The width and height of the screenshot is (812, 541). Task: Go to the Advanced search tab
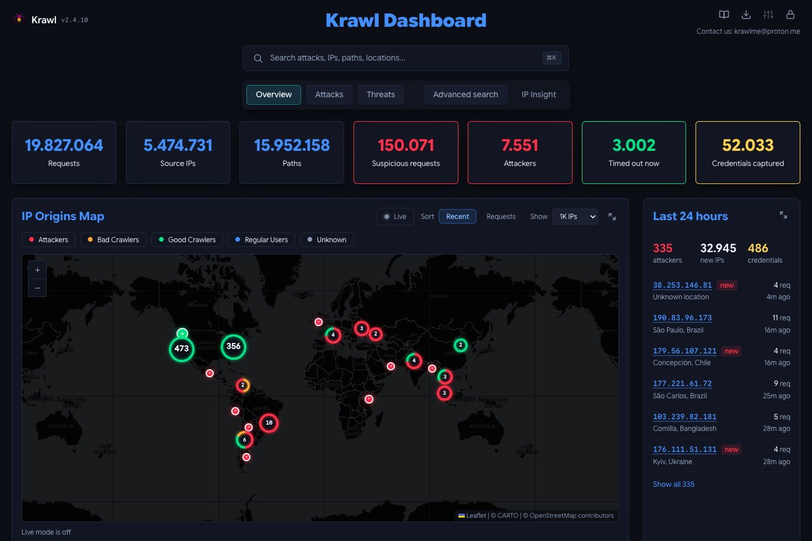click(465, 95)
